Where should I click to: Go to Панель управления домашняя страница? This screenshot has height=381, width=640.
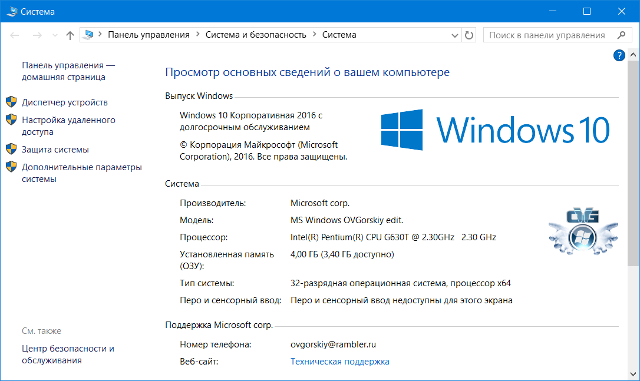[68, 71]
